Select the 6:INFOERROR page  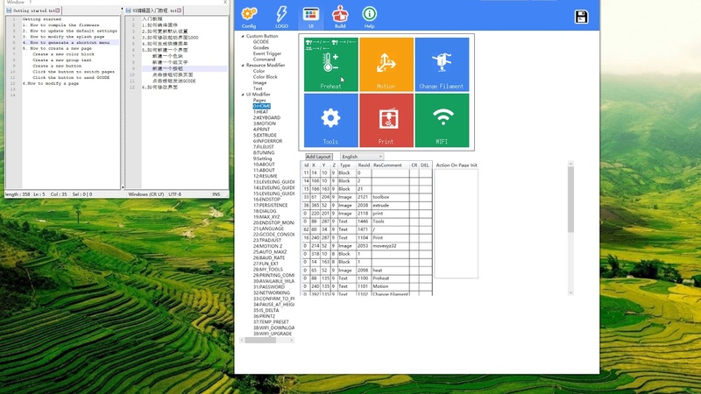(x=268, y=141)
